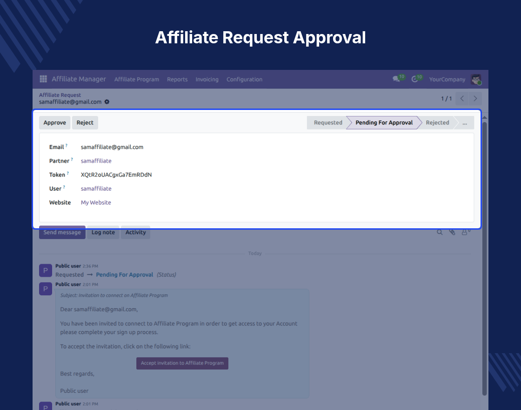The width and height of the screenshot is (521, 410).
Task: Click the help mark beside Email
Action: 67,145
